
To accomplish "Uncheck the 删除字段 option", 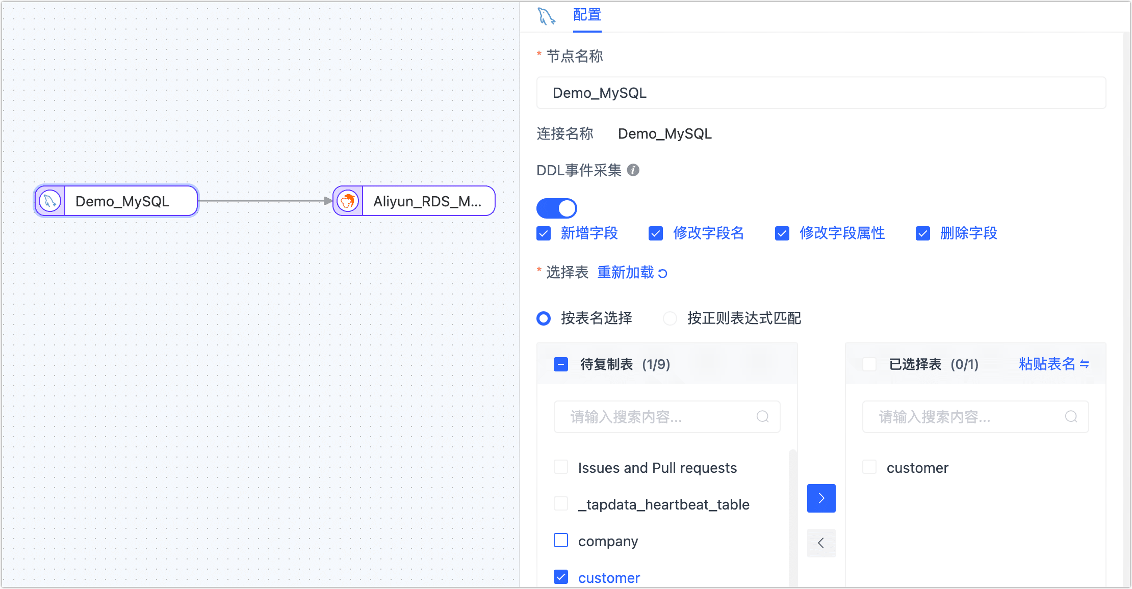I will point(923,233).
